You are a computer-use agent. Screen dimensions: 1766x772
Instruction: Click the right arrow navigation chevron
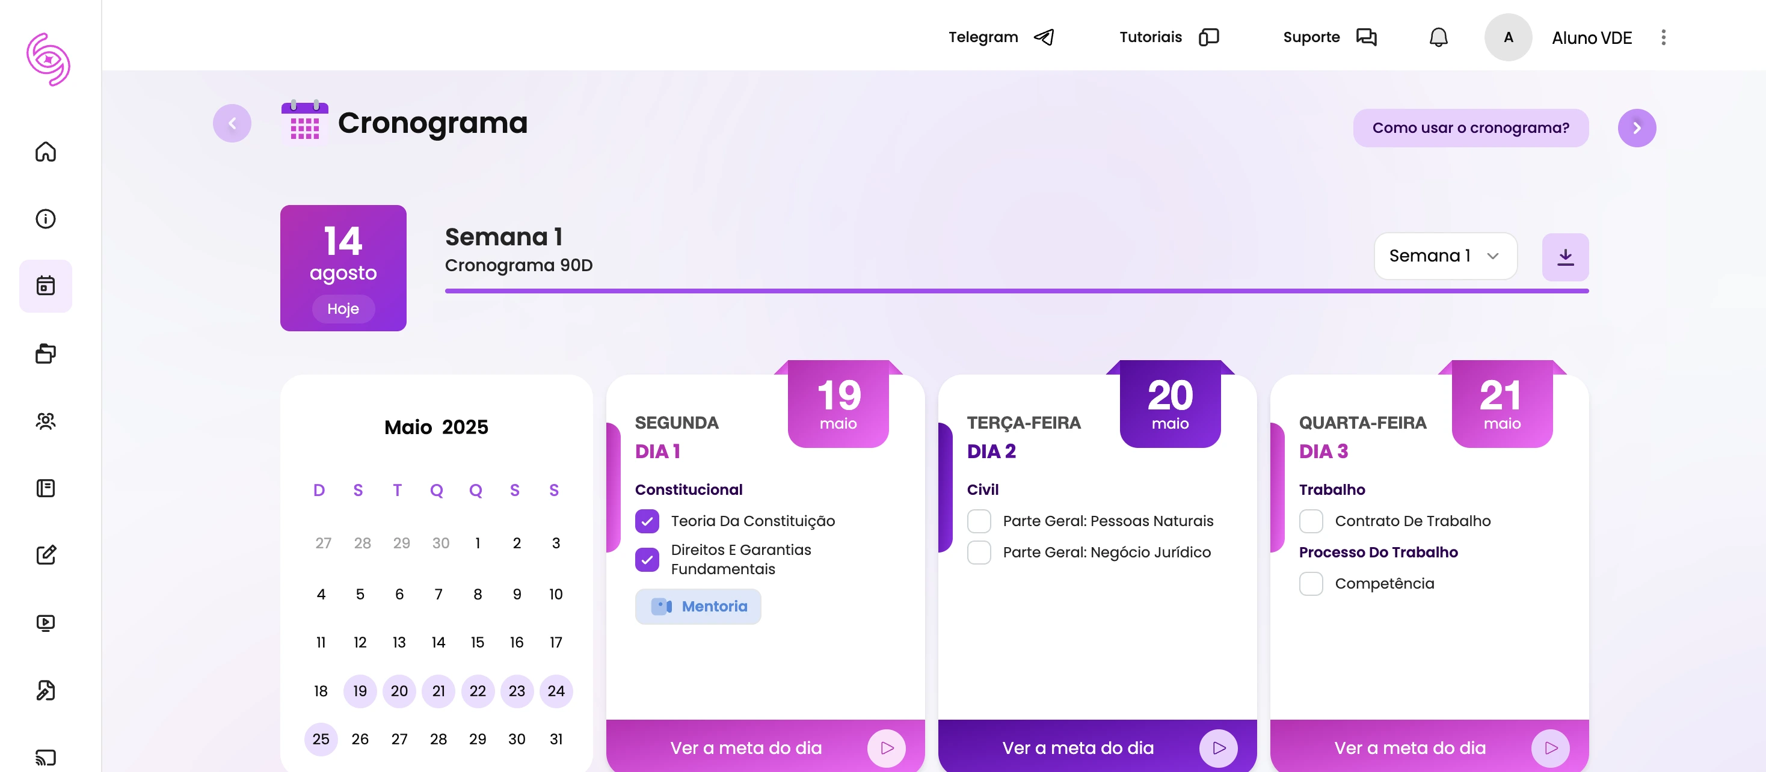1637,127
